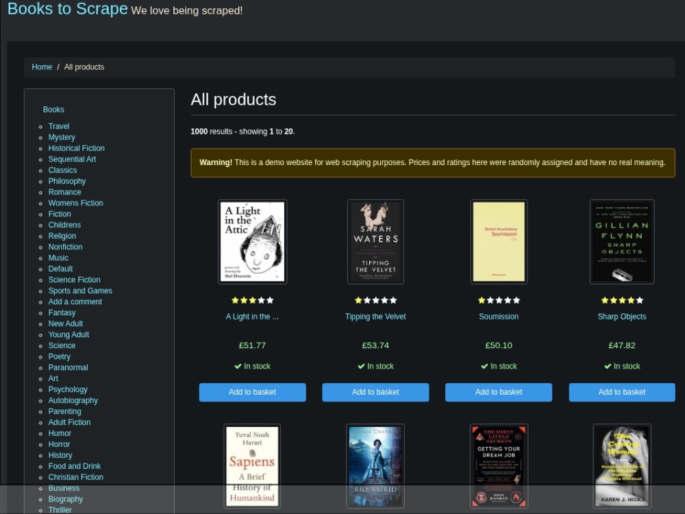Go to the Music category
Screen dimensions: 685x514
[x=58, y=258]
